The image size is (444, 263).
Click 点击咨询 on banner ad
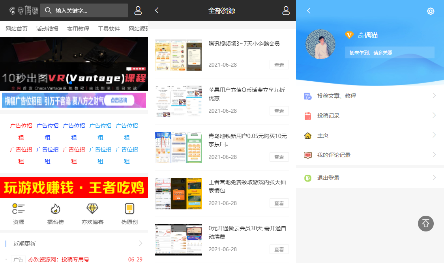pos(119,100)
